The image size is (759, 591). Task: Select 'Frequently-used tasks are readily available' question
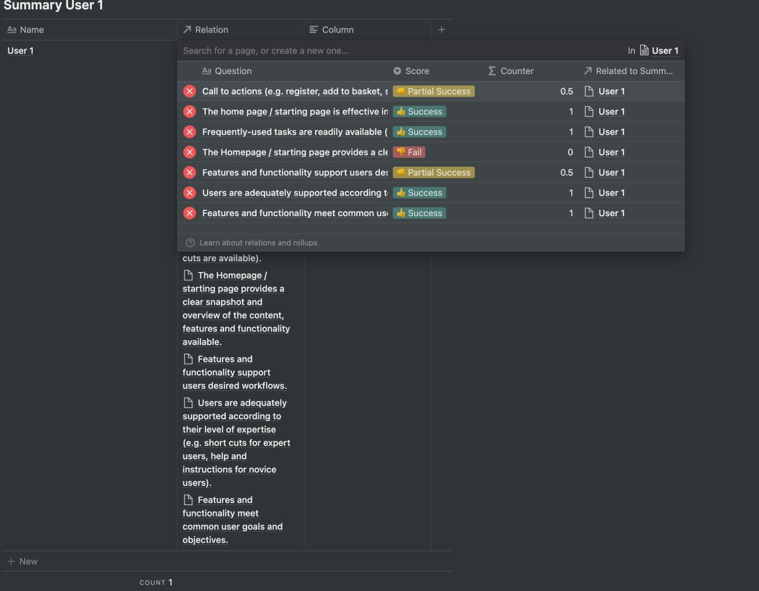click(295, 132)
